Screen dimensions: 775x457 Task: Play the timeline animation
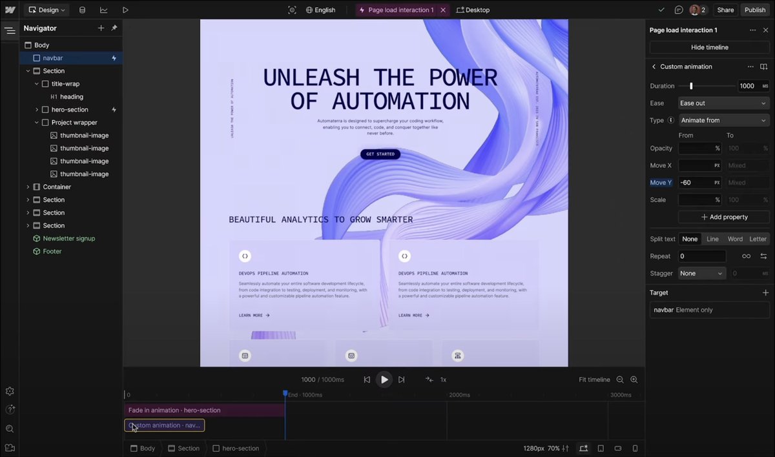(384, 380)
